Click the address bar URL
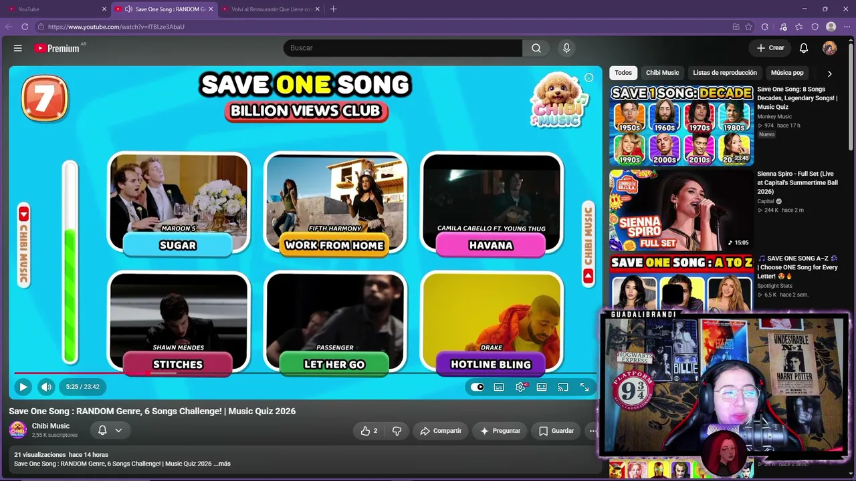This screenshot has height=481, width=856. coord(116,27)
